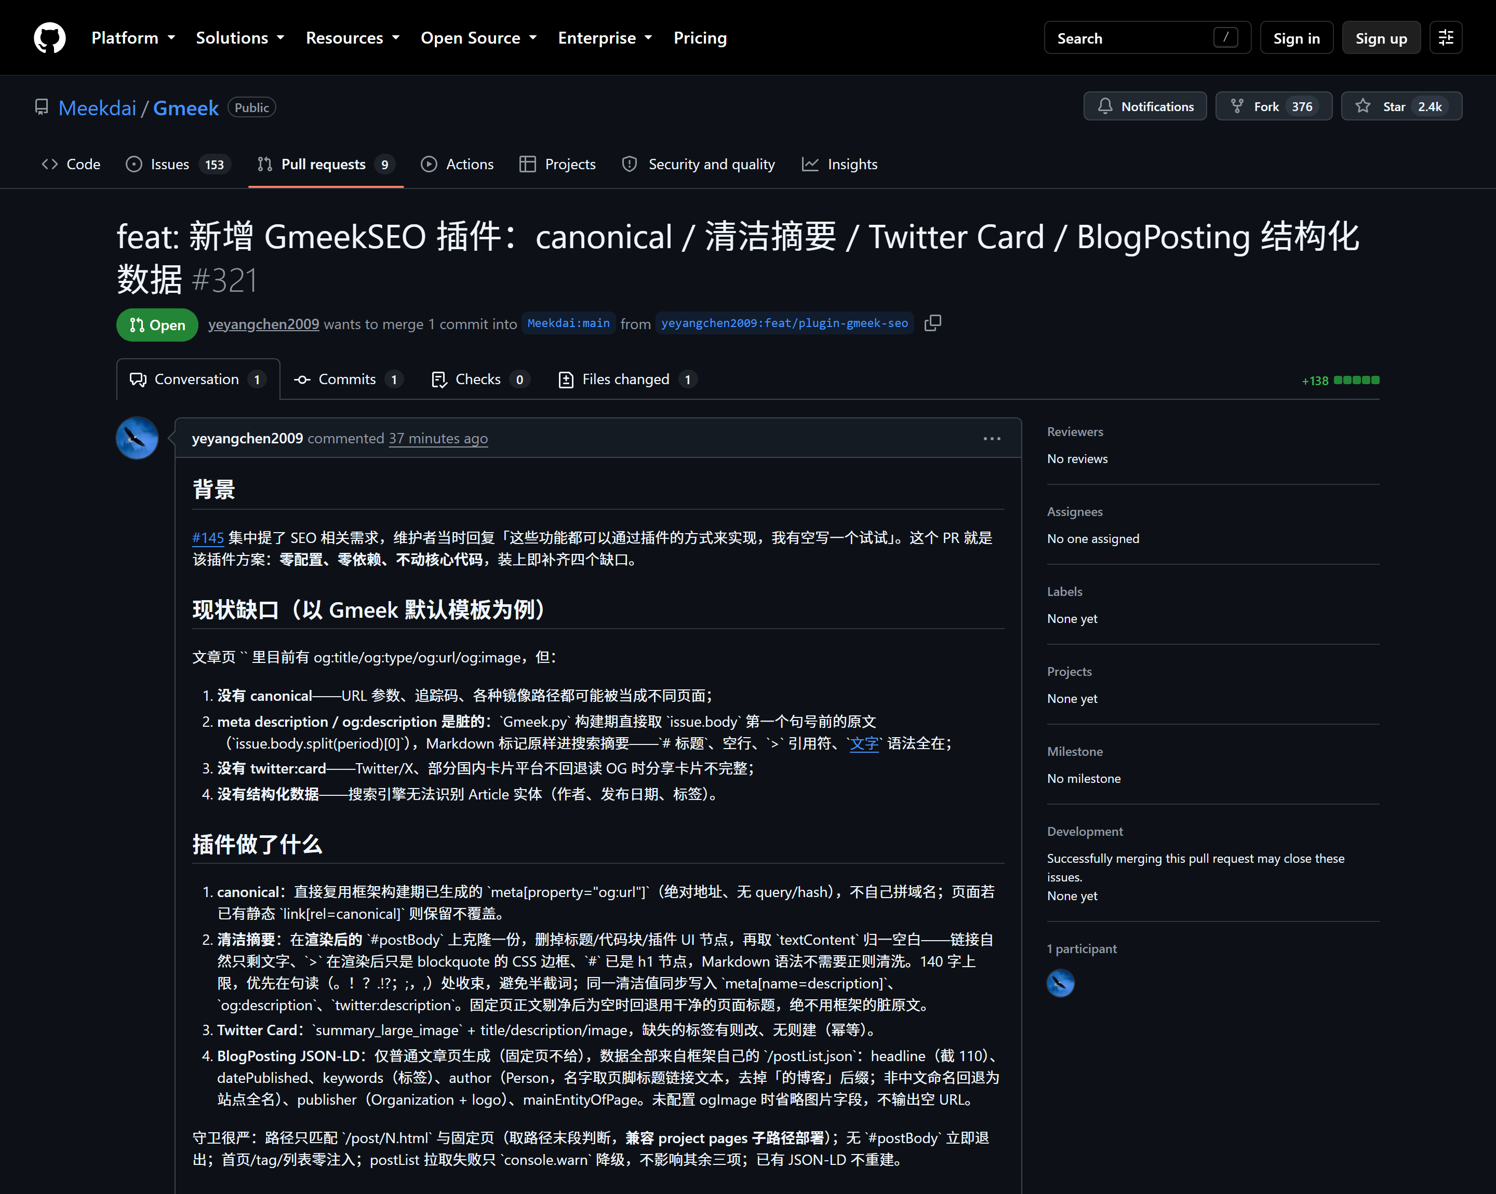
Task: Open the Security and quality tab
Action: coord(698,165)
